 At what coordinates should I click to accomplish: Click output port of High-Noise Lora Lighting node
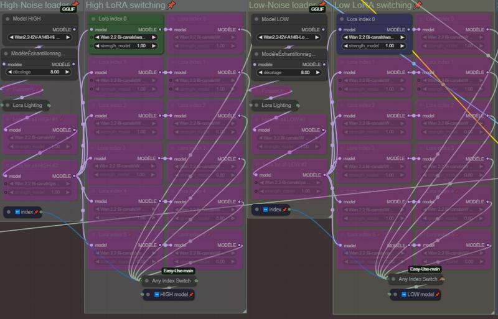[49, 105]
